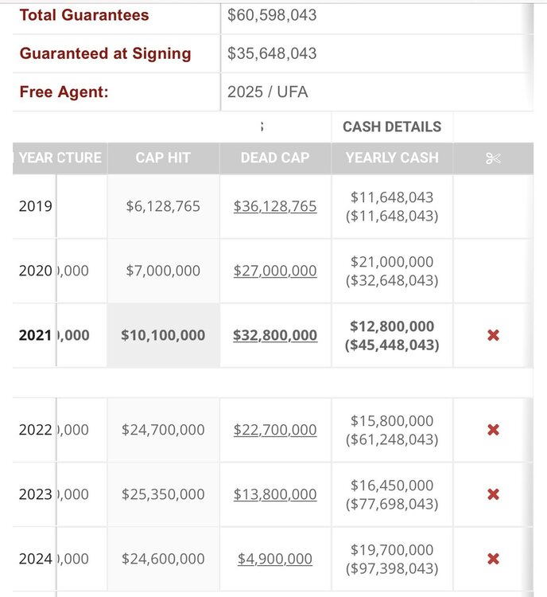Open the 2019 dead cap $36,128,765 link
Viewport: 547px width, 597px height.
coord(275,206)
